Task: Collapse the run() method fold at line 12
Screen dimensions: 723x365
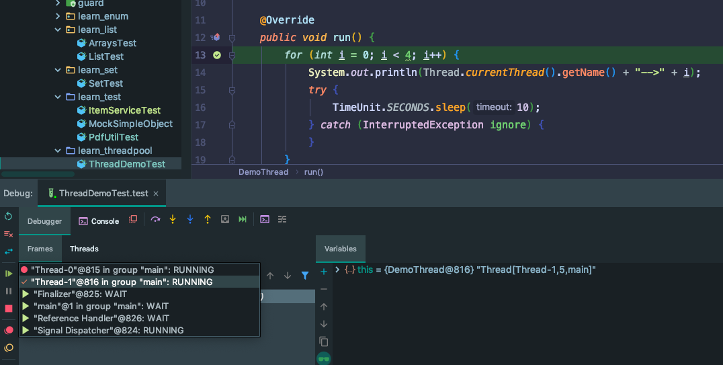Action: 232,38
